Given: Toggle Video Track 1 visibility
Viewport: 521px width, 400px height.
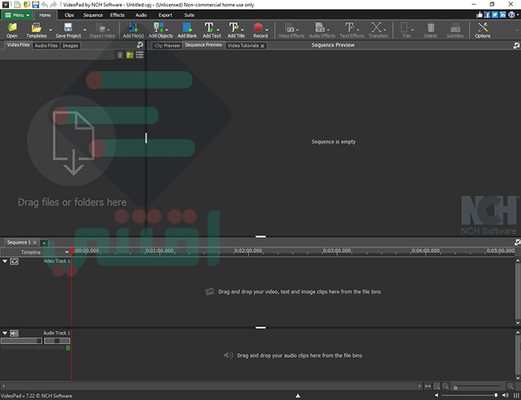Looking at the screenshot, I should tap(14, 261).
